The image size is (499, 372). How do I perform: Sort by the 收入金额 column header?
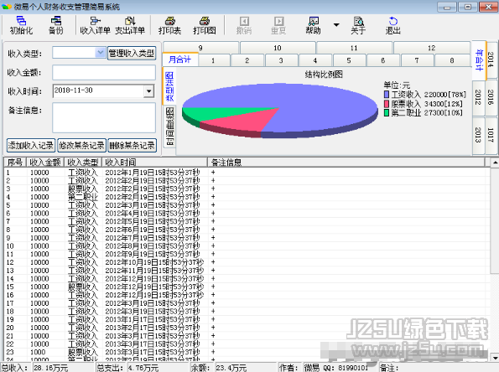[x=45, y=163]
